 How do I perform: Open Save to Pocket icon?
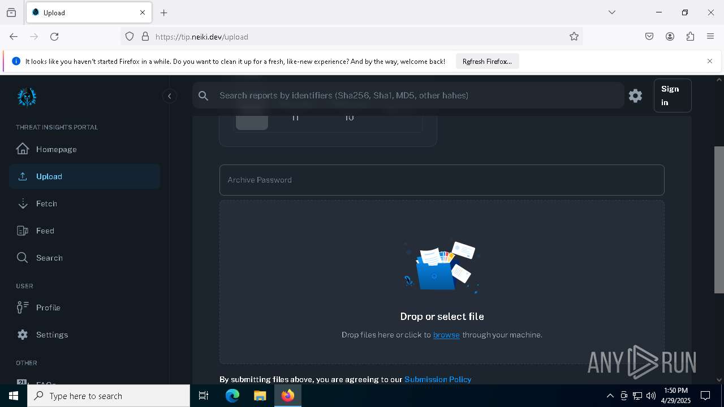point(649,36)
